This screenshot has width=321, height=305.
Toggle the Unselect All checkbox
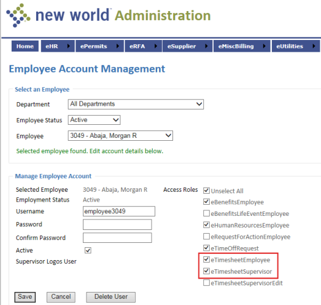206,191
